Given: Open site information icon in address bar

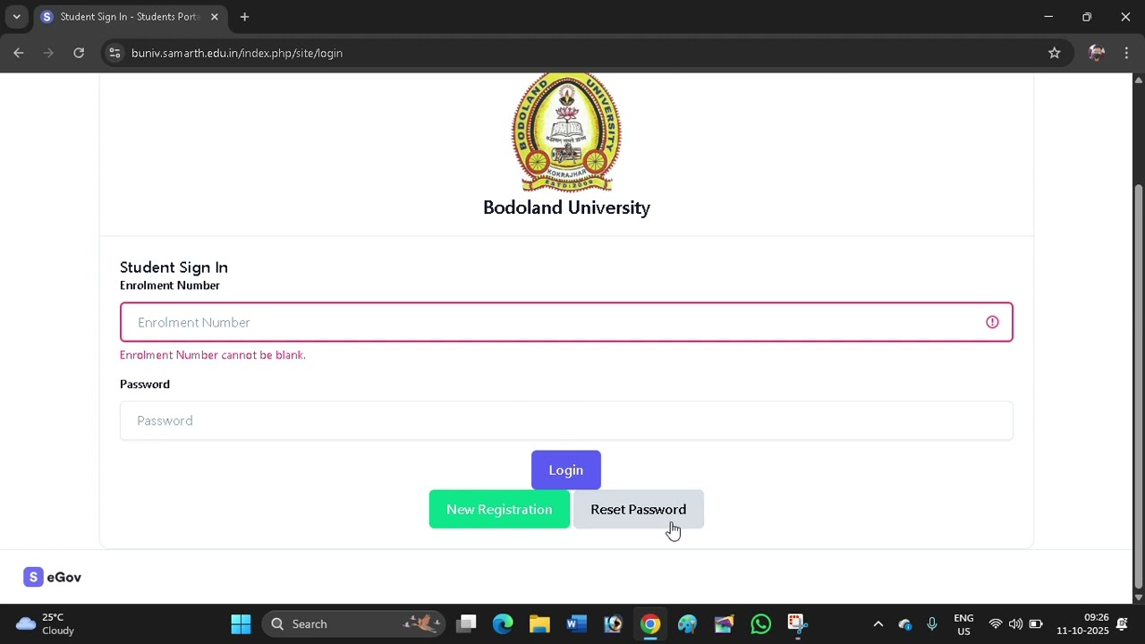Looking at the screenshot, I should point(114,53).
